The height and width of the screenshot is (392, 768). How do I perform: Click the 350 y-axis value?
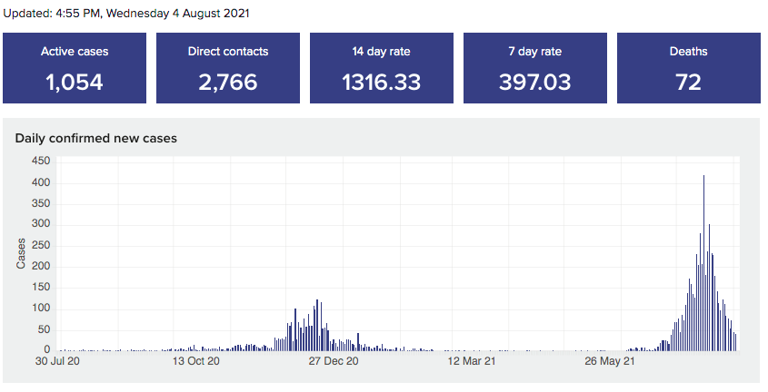(41, 203)
